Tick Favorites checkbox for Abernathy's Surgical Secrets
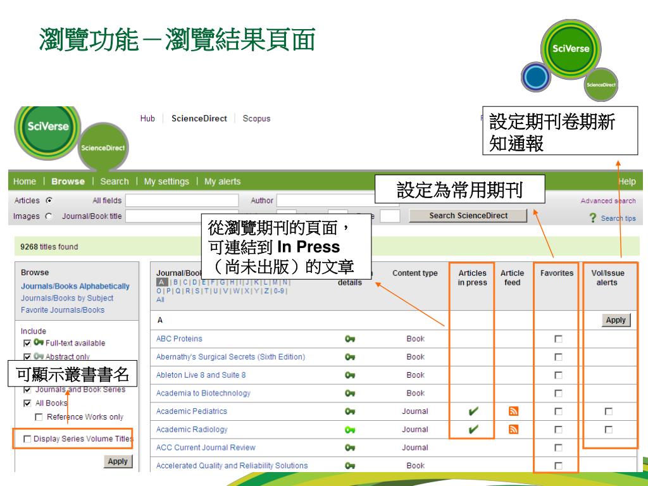This screenshot has width=648, height=486. tap(558, 357)
